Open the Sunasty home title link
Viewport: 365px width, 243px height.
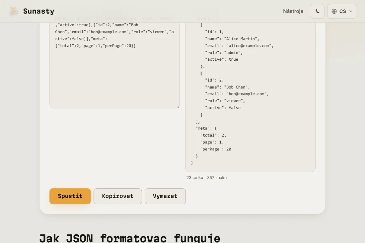pyautogui.click(x=38, y=11)
